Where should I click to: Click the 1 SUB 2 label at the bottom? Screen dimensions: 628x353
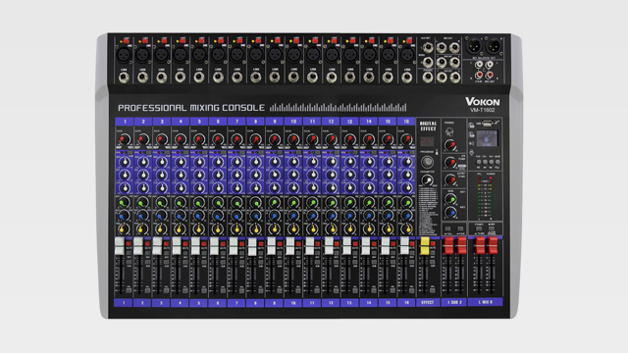[x=454, y=303]
